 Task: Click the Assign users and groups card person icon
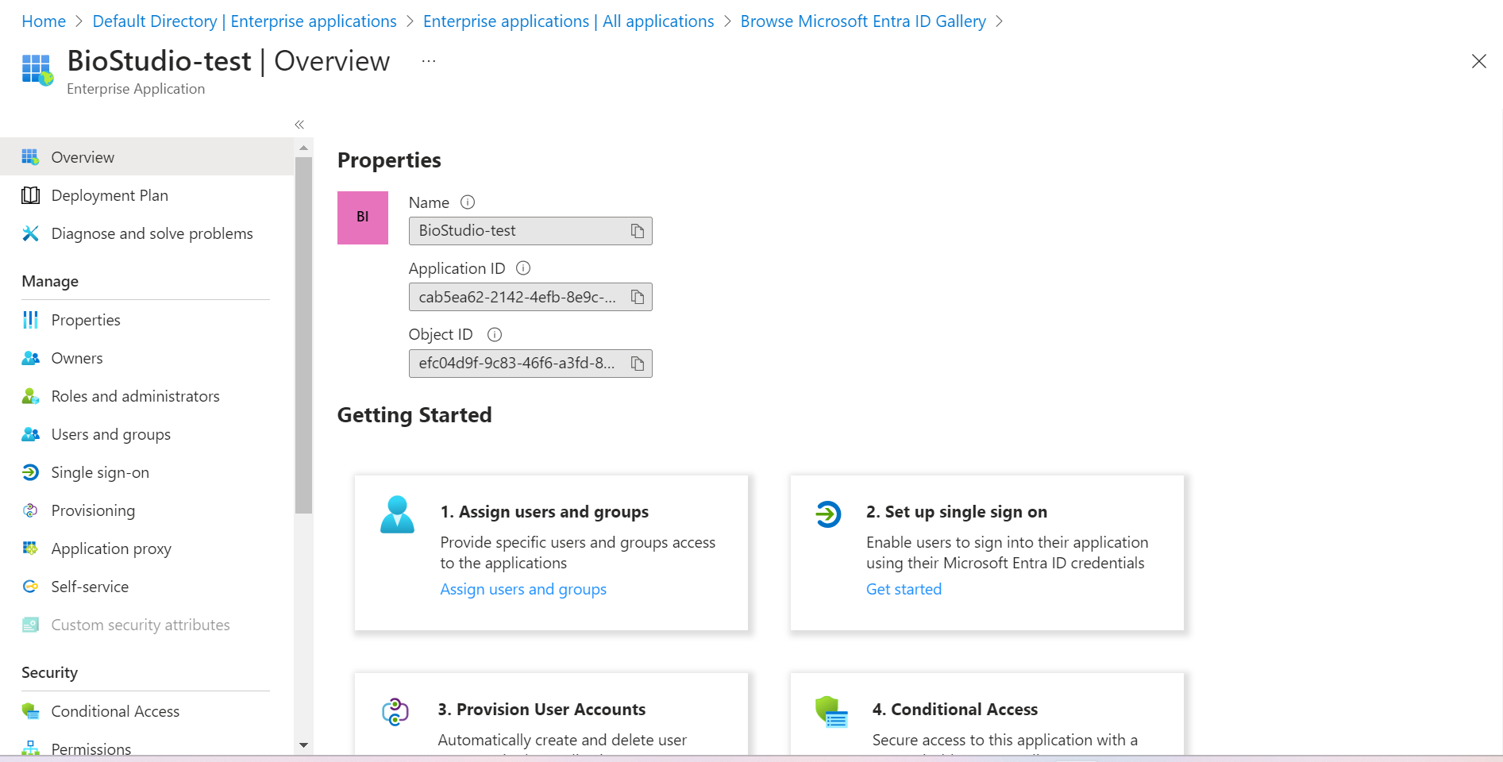click(397, 514)
